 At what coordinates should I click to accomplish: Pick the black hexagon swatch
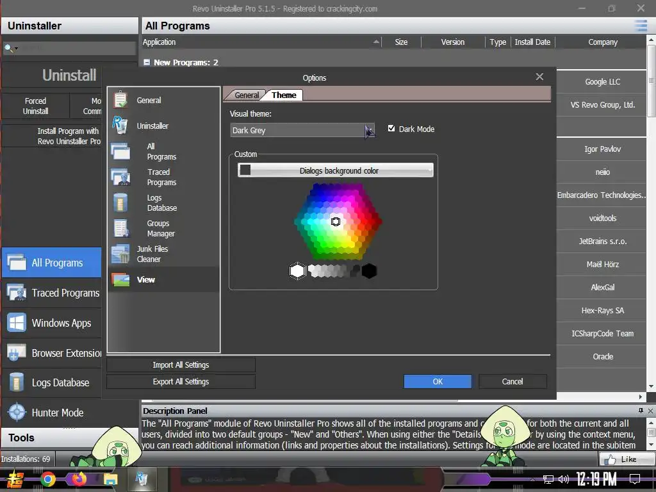click(x=369, y=271)
